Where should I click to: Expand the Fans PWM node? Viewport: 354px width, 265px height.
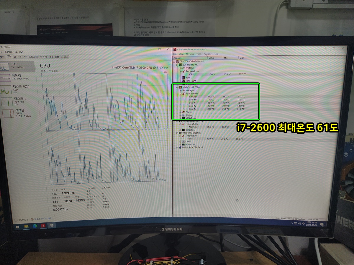(x=181, y=81)
